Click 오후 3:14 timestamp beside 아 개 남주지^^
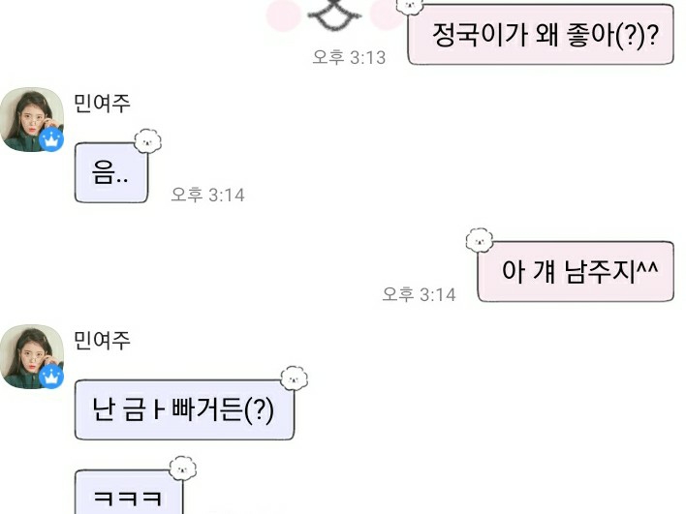686x514 pixels. pos(420,294)
